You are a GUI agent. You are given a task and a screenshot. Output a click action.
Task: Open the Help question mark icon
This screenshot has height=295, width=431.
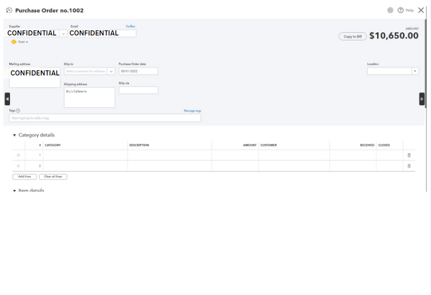[401, 10]
